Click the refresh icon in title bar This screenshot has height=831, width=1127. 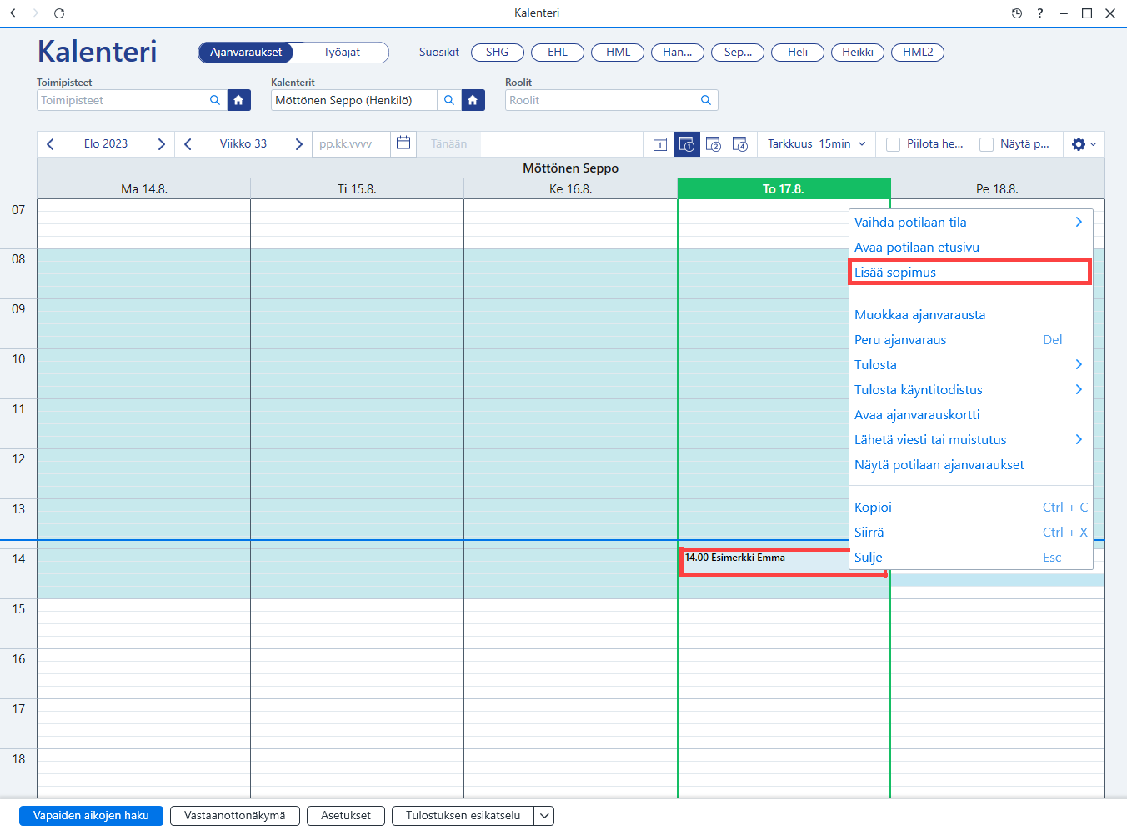click(59, 13)
